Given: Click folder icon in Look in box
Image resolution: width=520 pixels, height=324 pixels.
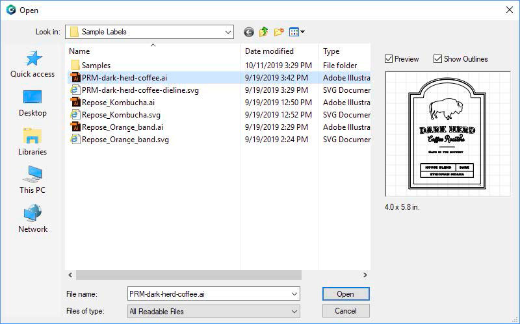Looking at the screenshot, I should tap(74, 32).
